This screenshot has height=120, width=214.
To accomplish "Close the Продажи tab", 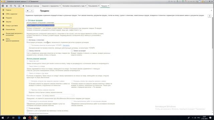I will (x=108, y=6).
